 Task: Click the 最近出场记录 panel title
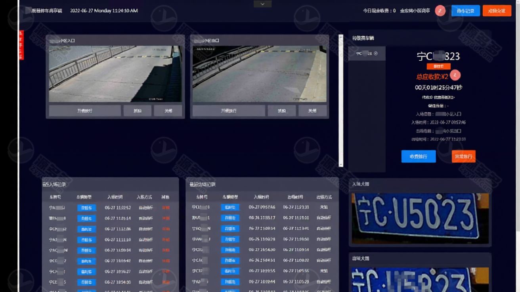coord(202,184)
